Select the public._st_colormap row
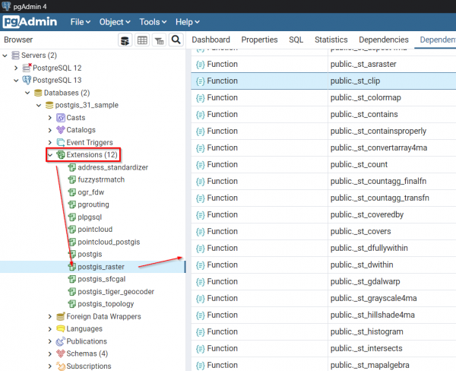The width and height of the screenshot is (456, 371). pyautogui.click(x=324, y=98)
